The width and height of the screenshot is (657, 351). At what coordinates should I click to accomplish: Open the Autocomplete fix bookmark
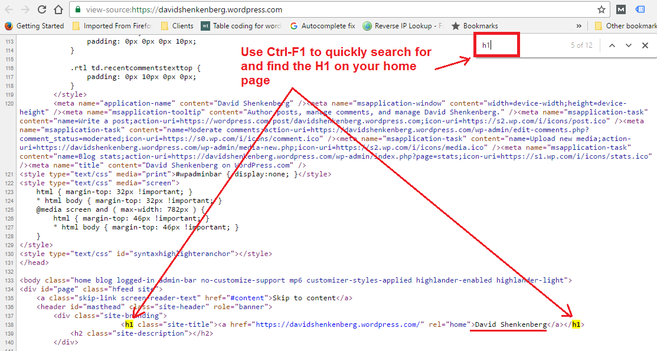tap(322, 25)
